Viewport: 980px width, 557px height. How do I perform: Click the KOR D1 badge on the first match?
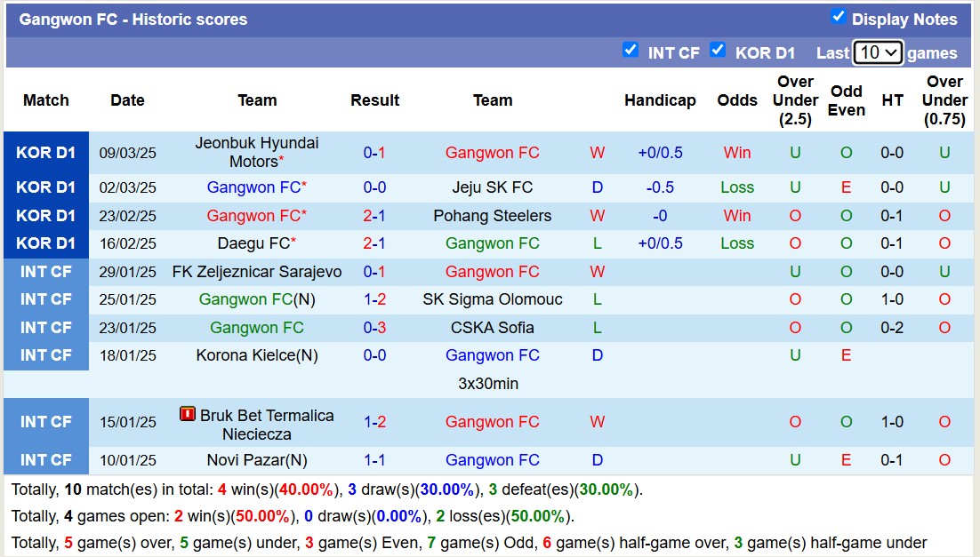point(45,152)
